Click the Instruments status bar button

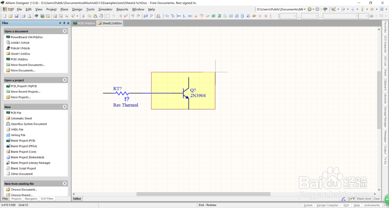372,205
